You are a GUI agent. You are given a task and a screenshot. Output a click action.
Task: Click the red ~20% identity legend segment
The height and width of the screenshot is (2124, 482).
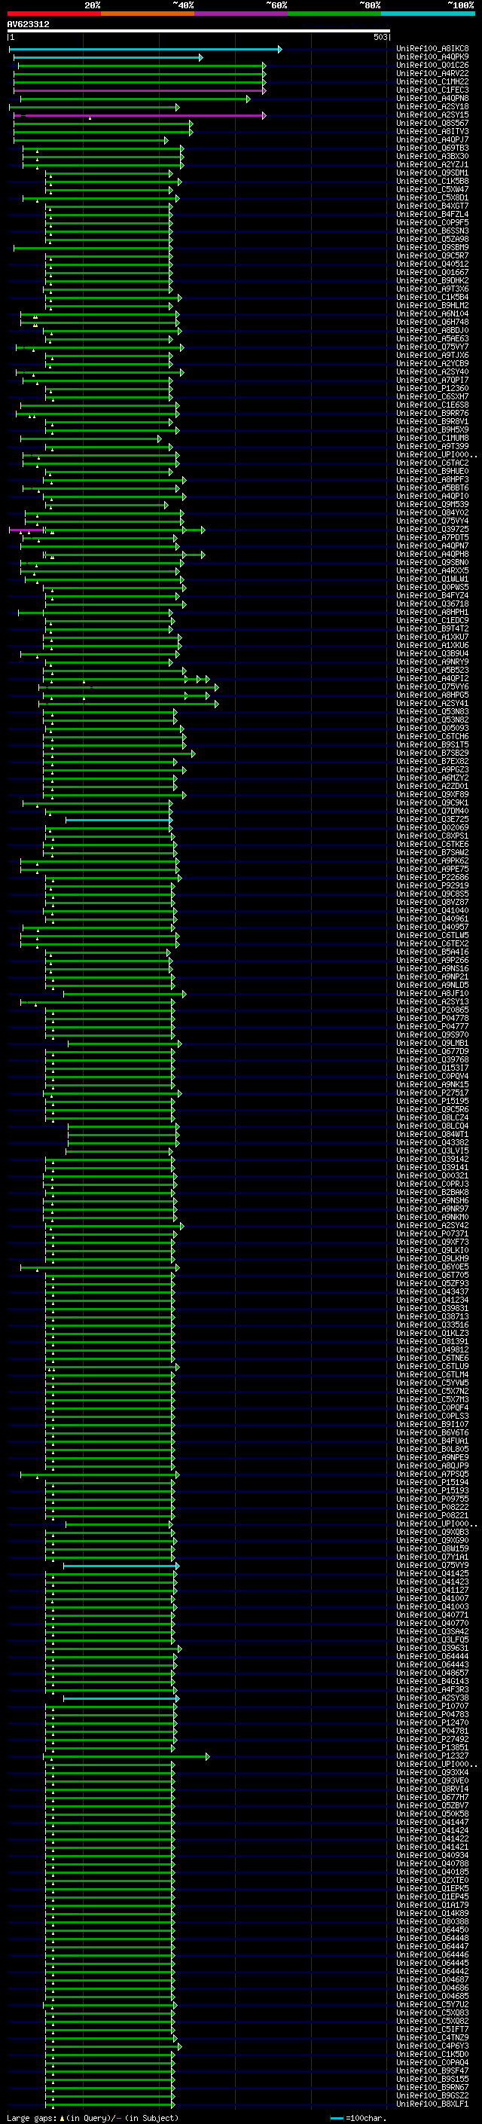click(x=53, y=14)
